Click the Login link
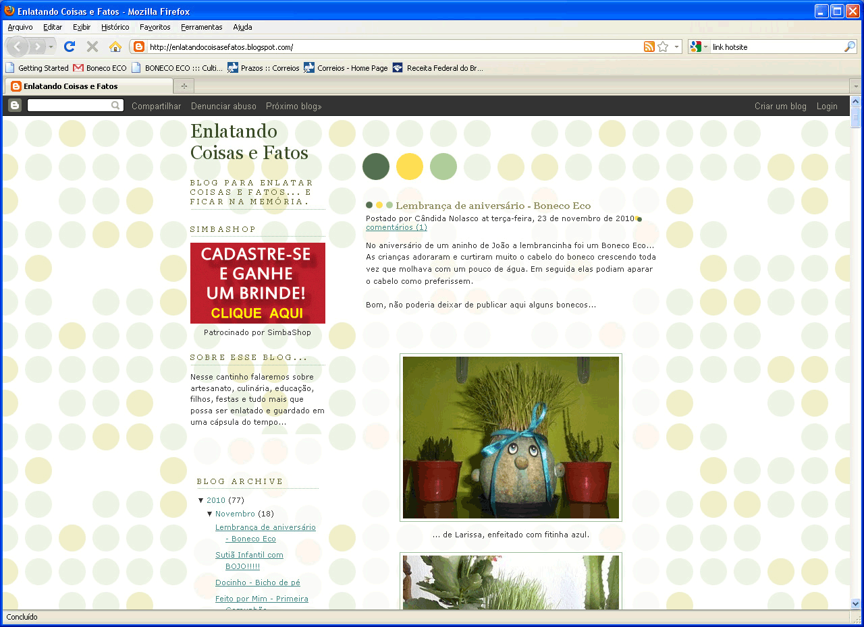The width and height of the screenshot is (864, 627). (827, 106)
